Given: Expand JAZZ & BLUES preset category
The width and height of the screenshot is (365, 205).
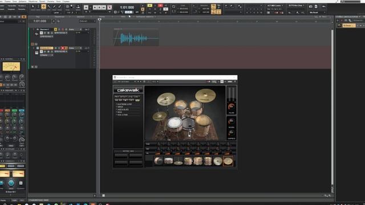Looking at the screenshot, I should 123,109.
